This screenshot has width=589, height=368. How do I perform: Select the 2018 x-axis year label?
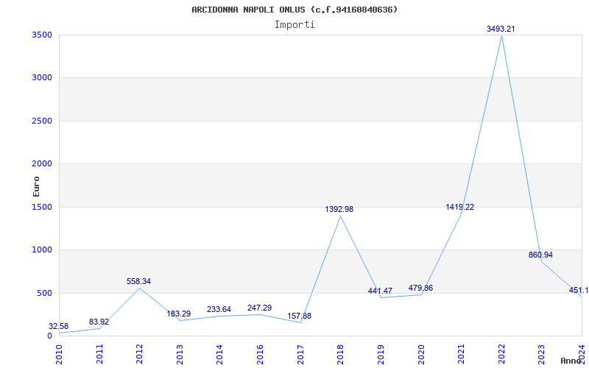(340, 354)
